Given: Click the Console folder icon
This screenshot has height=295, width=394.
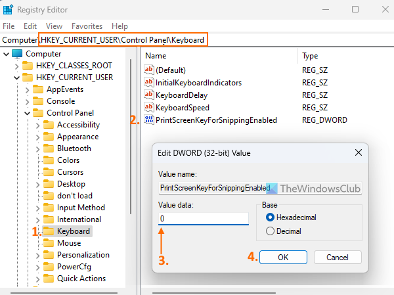Looking at the screenshot, I should (x=38, y=101).
